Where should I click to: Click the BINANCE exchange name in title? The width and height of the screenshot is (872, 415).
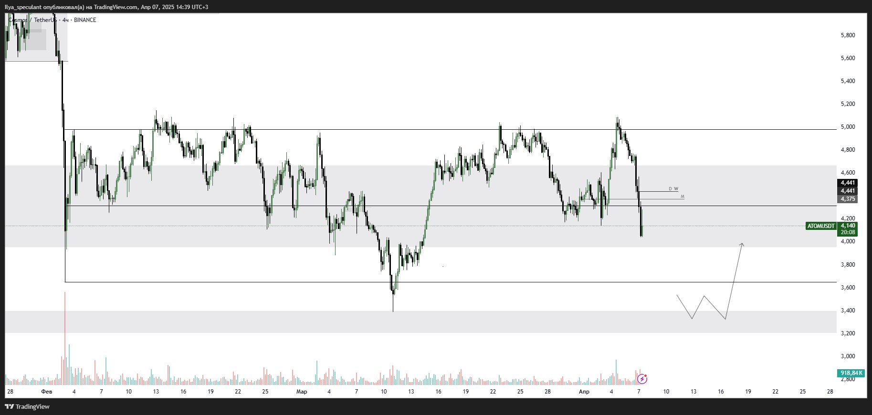(85, 20)
